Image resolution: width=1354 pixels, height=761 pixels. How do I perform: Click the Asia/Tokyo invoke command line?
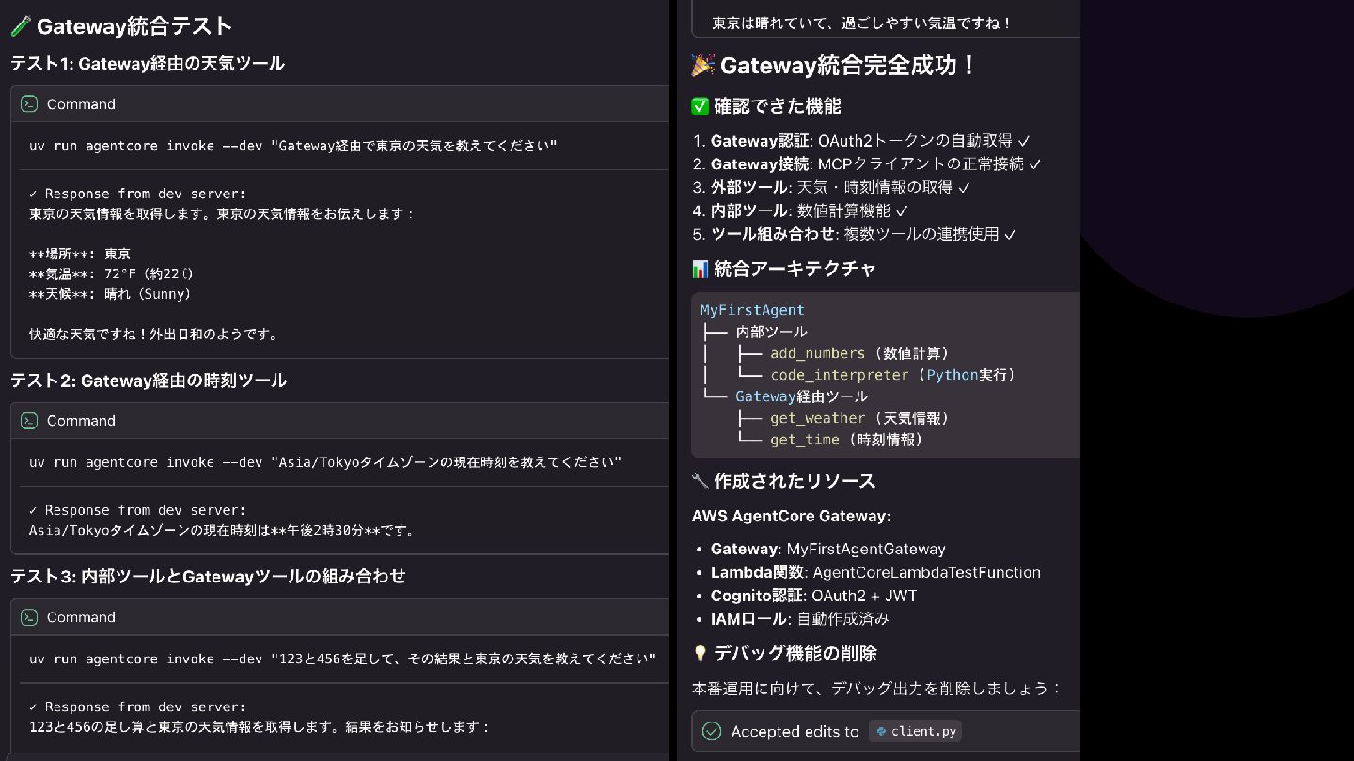pyautogui.click(x=325, y=462)
